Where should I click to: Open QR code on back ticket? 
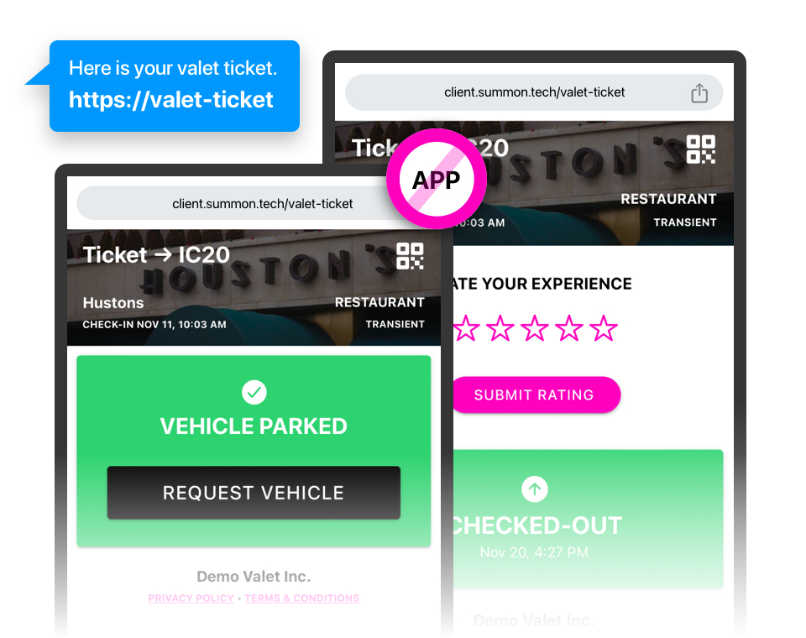point(700,149)
